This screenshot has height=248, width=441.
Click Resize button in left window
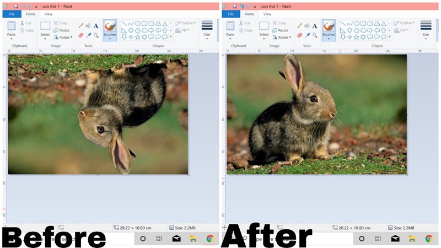pyautogui.click(x=62, y=30)
